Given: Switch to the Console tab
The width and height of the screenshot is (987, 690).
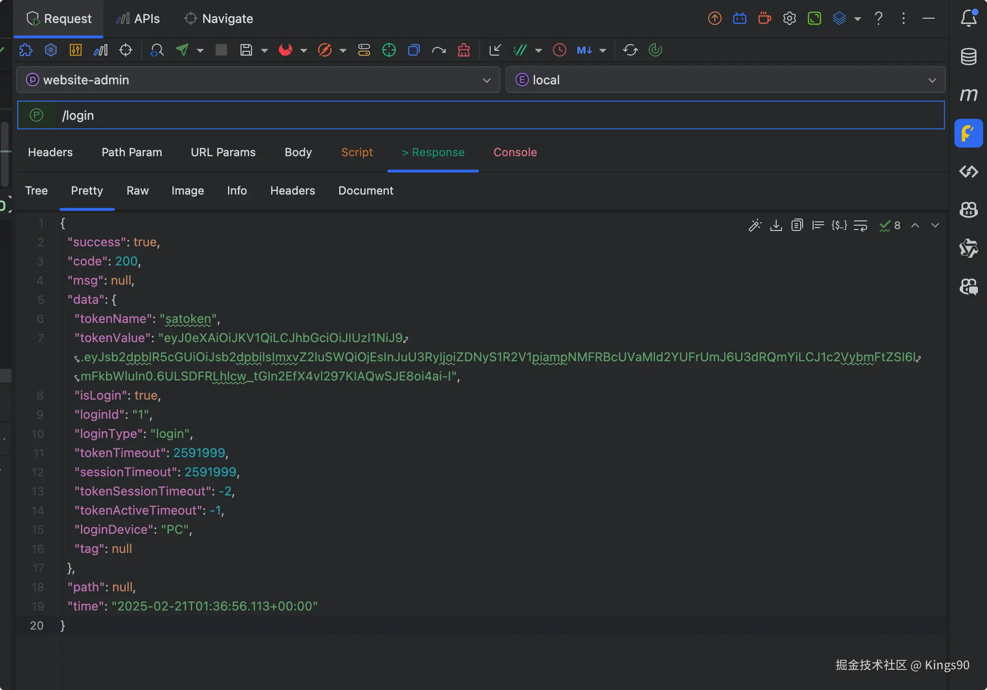Looking at the screenshot, I should [x=515, y=152].
